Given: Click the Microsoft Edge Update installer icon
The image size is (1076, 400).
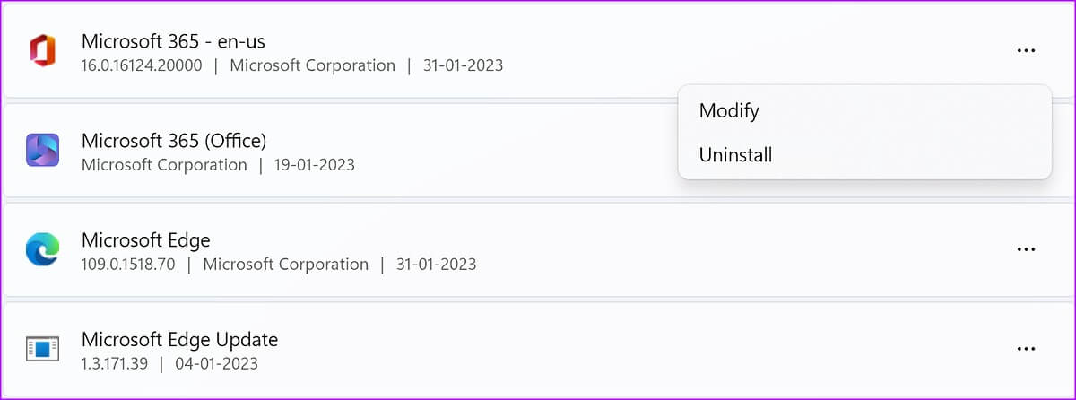Looking at the screenshot, I should [42, 348].
